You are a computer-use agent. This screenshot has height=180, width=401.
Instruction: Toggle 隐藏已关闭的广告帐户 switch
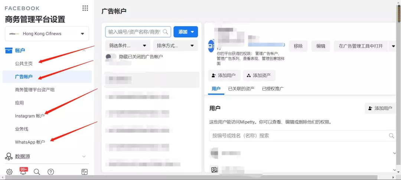click(x=111, y=57)
